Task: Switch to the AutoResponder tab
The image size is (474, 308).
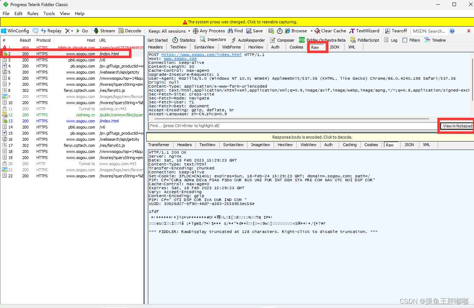Action: (x=248, y=40)
